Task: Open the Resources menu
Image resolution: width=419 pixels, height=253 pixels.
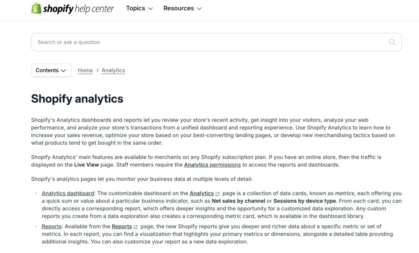Action: coord(178,8)
